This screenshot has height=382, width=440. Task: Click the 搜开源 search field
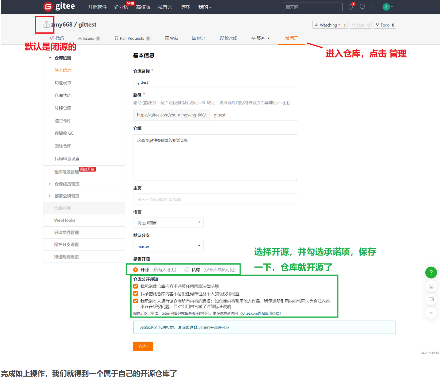coord(313,7)
